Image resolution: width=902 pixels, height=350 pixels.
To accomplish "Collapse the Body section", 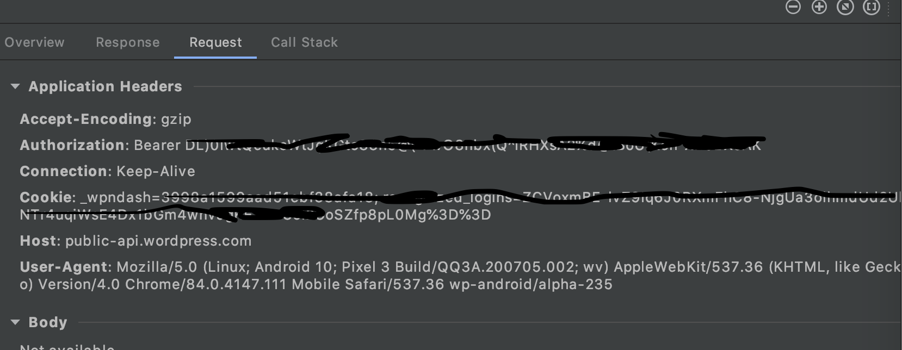I will (15, 322).
